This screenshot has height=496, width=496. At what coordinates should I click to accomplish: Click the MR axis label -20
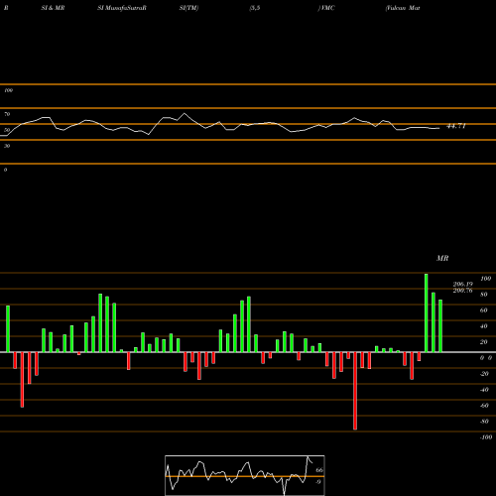pyautogui.click(x=484, y=374)
